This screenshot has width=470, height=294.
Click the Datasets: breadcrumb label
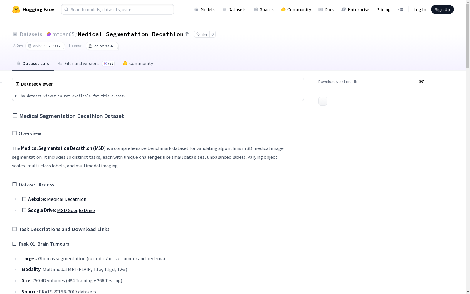(x=32, y=34)
